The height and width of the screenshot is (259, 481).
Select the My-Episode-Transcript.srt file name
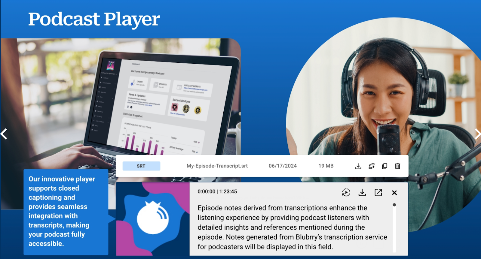[x=217, y=166]
